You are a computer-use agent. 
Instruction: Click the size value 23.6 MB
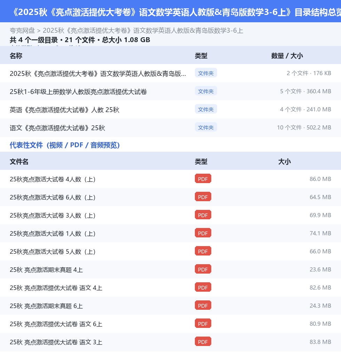coord(320,269)
